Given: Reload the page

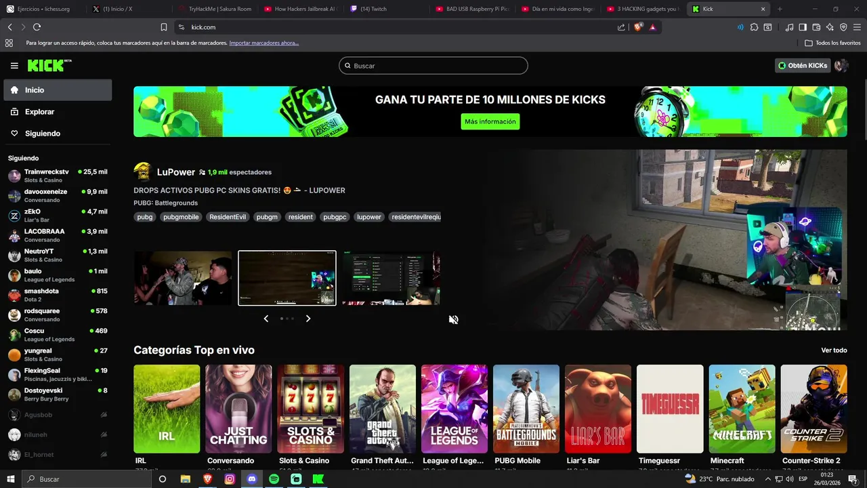Looking at the screenshot, I should [x=37, y=27].
